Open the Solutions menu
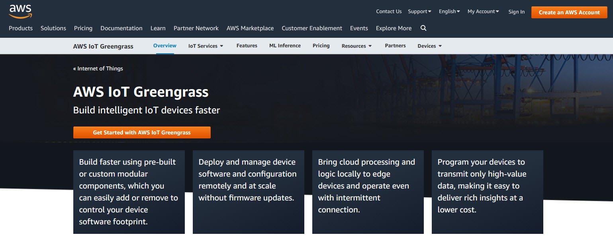The height and width of the screenshot is (245, 613). (53, 28)
